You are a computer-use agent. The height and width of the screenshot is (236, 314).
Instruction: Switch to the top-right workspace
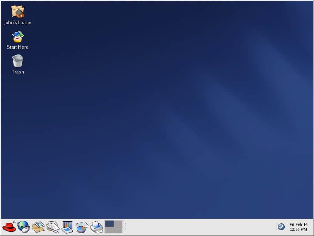coord(118,223)
